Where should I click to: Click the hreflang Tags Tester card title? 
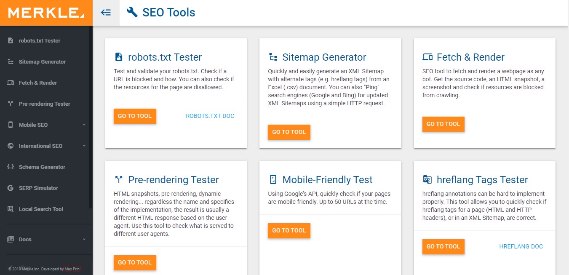point(482,180)
